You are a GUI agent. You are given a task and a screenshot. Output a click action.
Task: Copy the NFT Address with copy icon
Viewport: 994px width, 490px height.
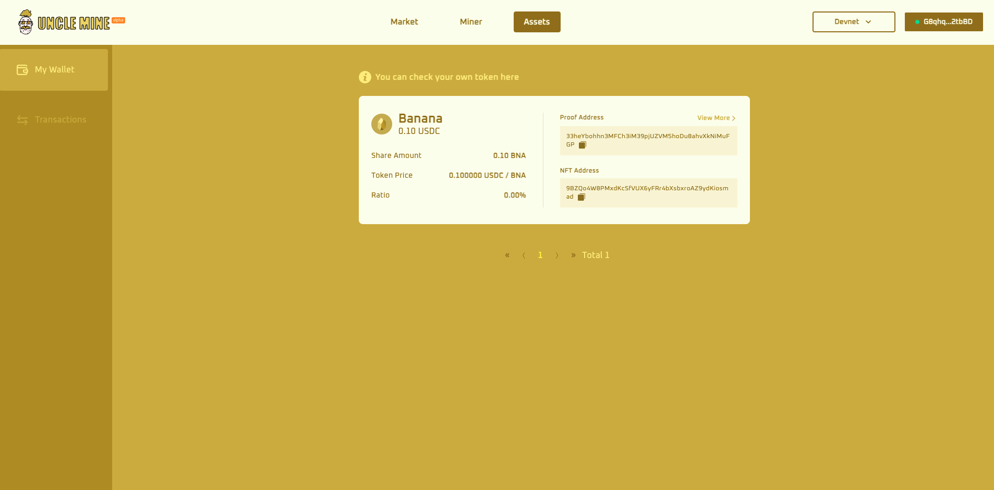click(581, 197)
